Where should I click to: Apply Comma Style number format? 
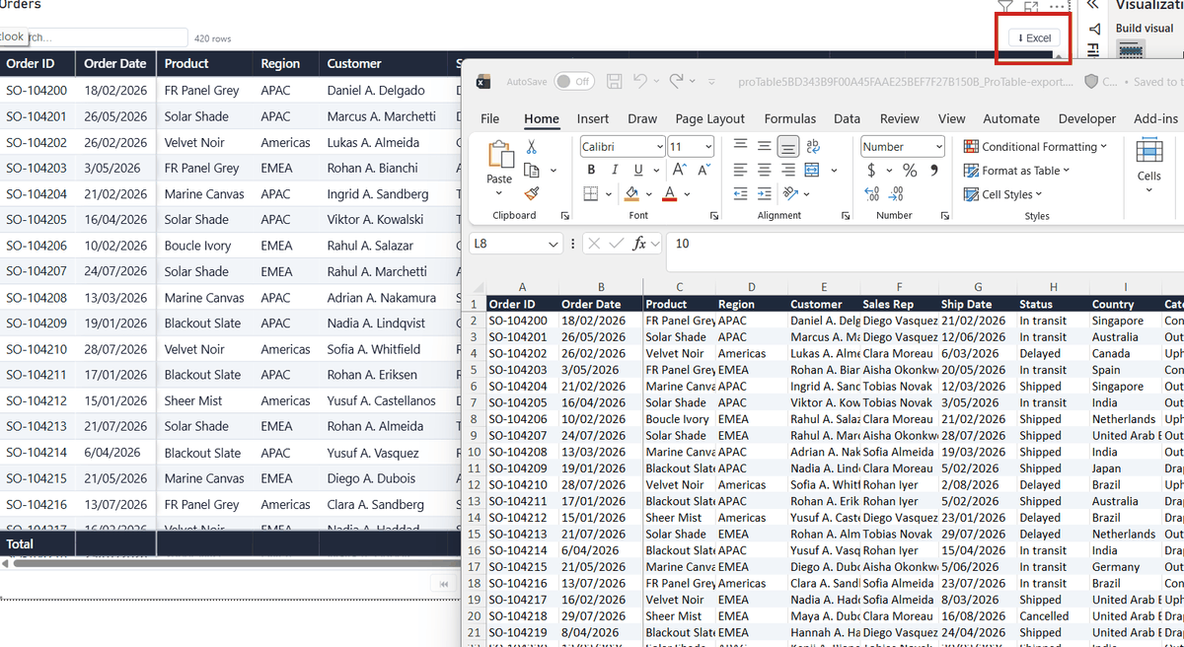click(x=933, y=171)
